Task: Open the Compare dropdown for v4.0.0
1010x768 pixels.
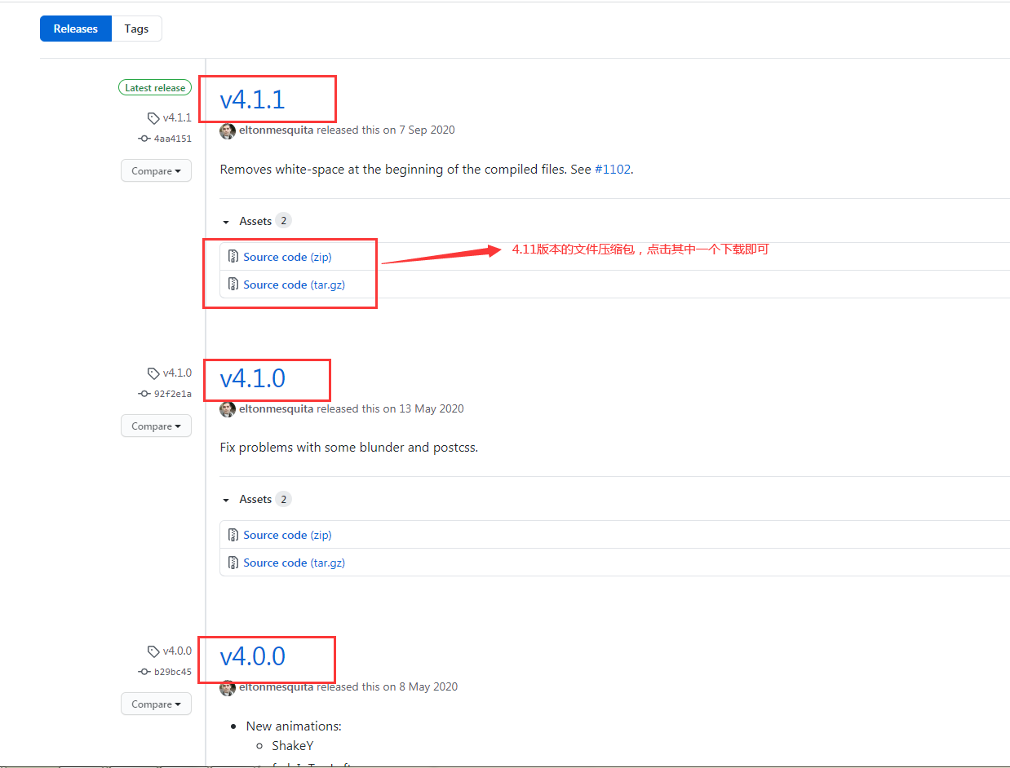Action: [x=156, y=704]
